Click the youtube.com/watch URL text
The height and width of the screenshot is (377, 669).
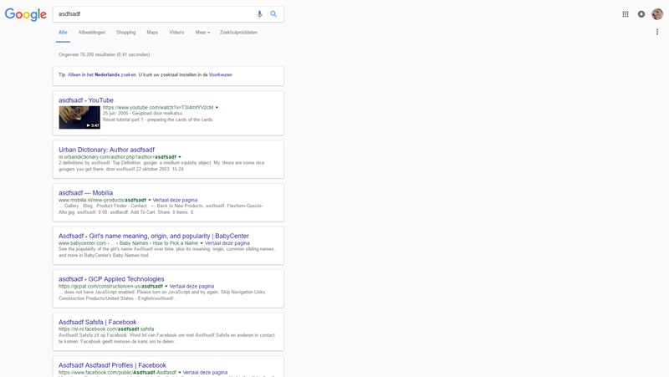pos(158,108)
